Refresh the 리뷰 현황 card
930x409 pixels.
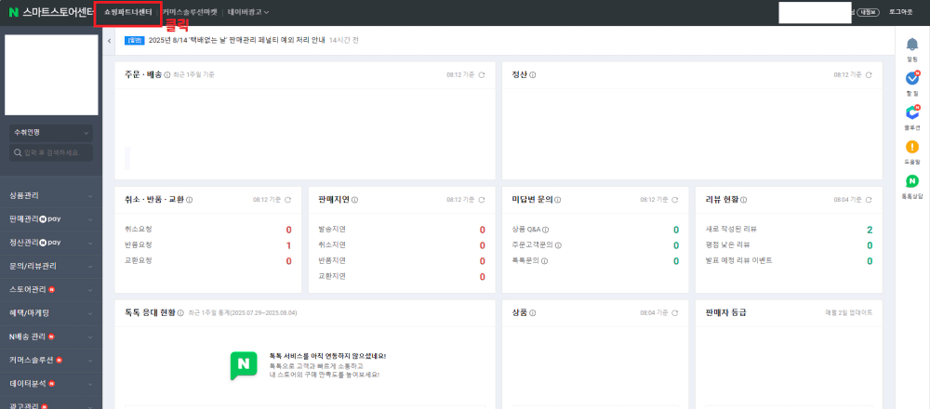click(869, 201)
